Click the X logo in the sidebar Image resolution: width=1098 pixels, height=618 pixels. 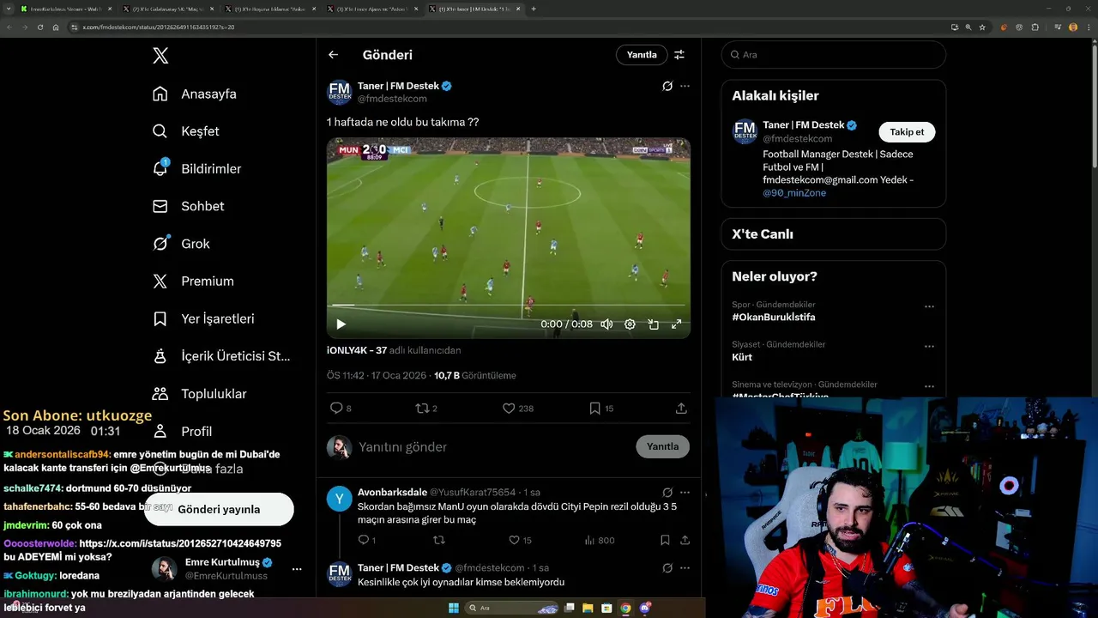point(160,56)
